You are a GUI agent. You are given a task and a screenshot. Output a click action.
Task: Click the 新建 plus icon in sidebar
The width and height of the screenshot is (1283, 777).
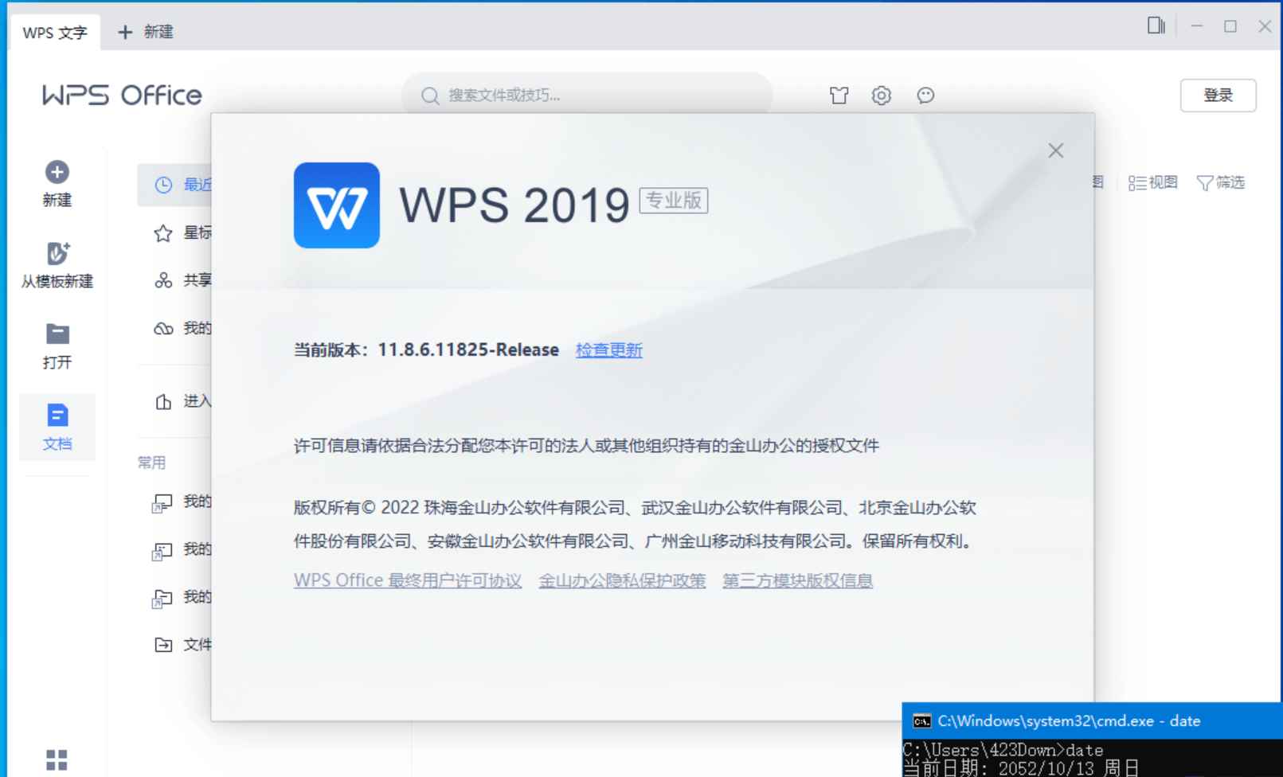tap(56, 171)
